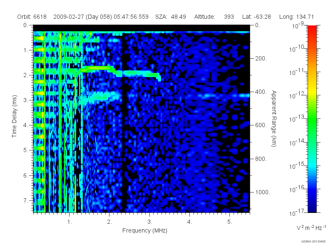Click the 200. apparent range tick label
Image resolution: width=333 pixels, height=250 pixels.
[x=261, y=58]
